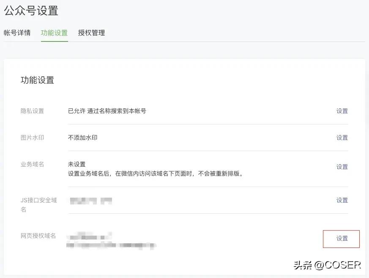369x278 pixels.
Task: Switch to the 帐号详情 tab
Action: pos(17,33)
